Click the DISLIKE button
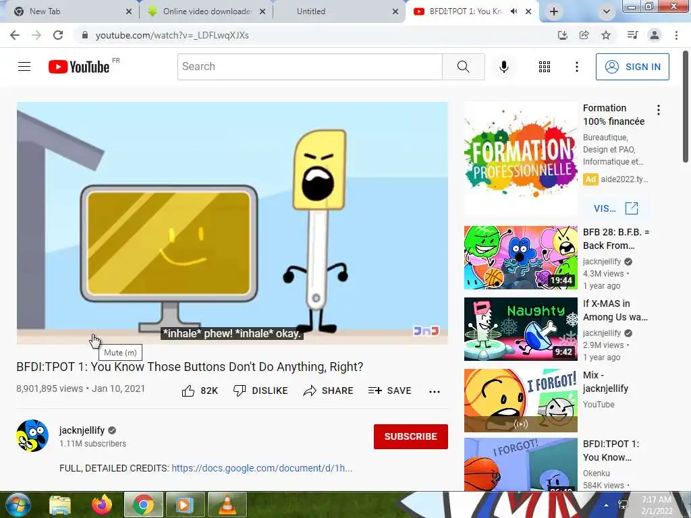Image resolution: width=691 pixels, height=518 pixels. pyautogui.click(x=260, y=391)
